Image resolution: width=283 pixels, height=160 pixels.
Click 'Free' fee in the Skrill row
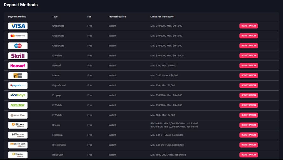(x=90, y=55)
